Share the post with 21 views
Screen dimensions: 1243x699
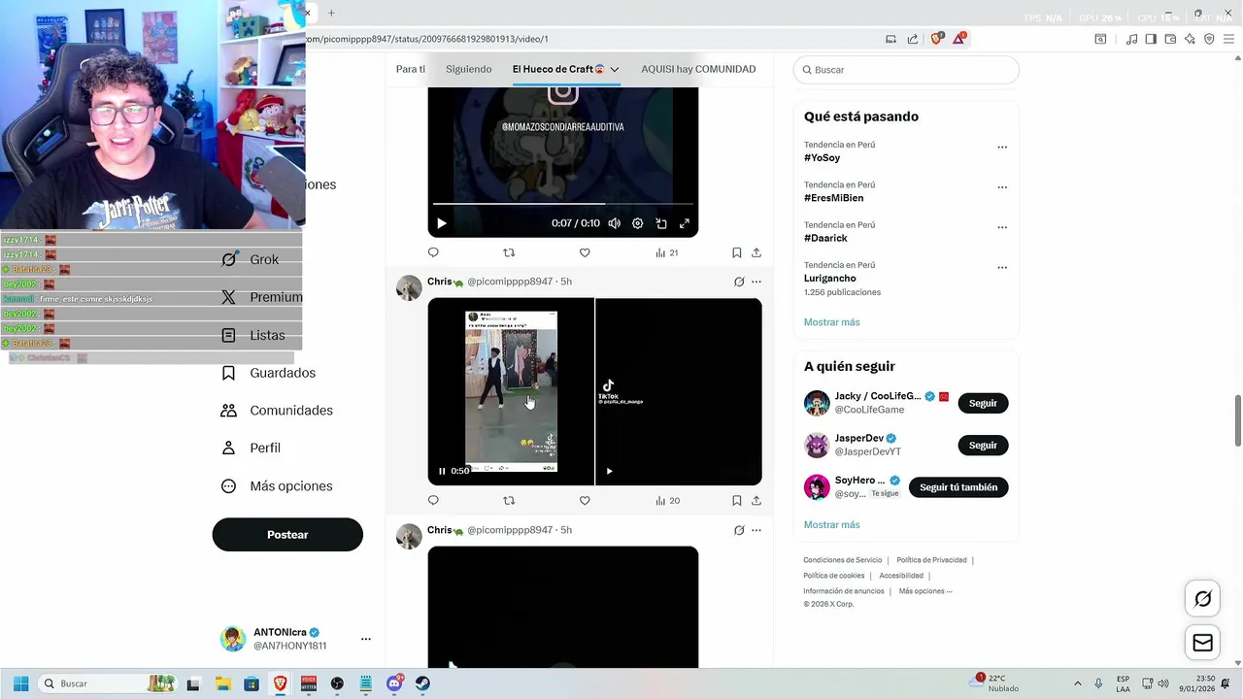[756, 252]
